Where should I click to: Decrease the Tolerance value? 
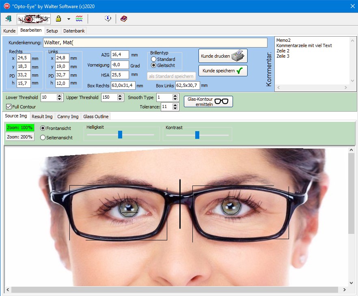(175, 108)
